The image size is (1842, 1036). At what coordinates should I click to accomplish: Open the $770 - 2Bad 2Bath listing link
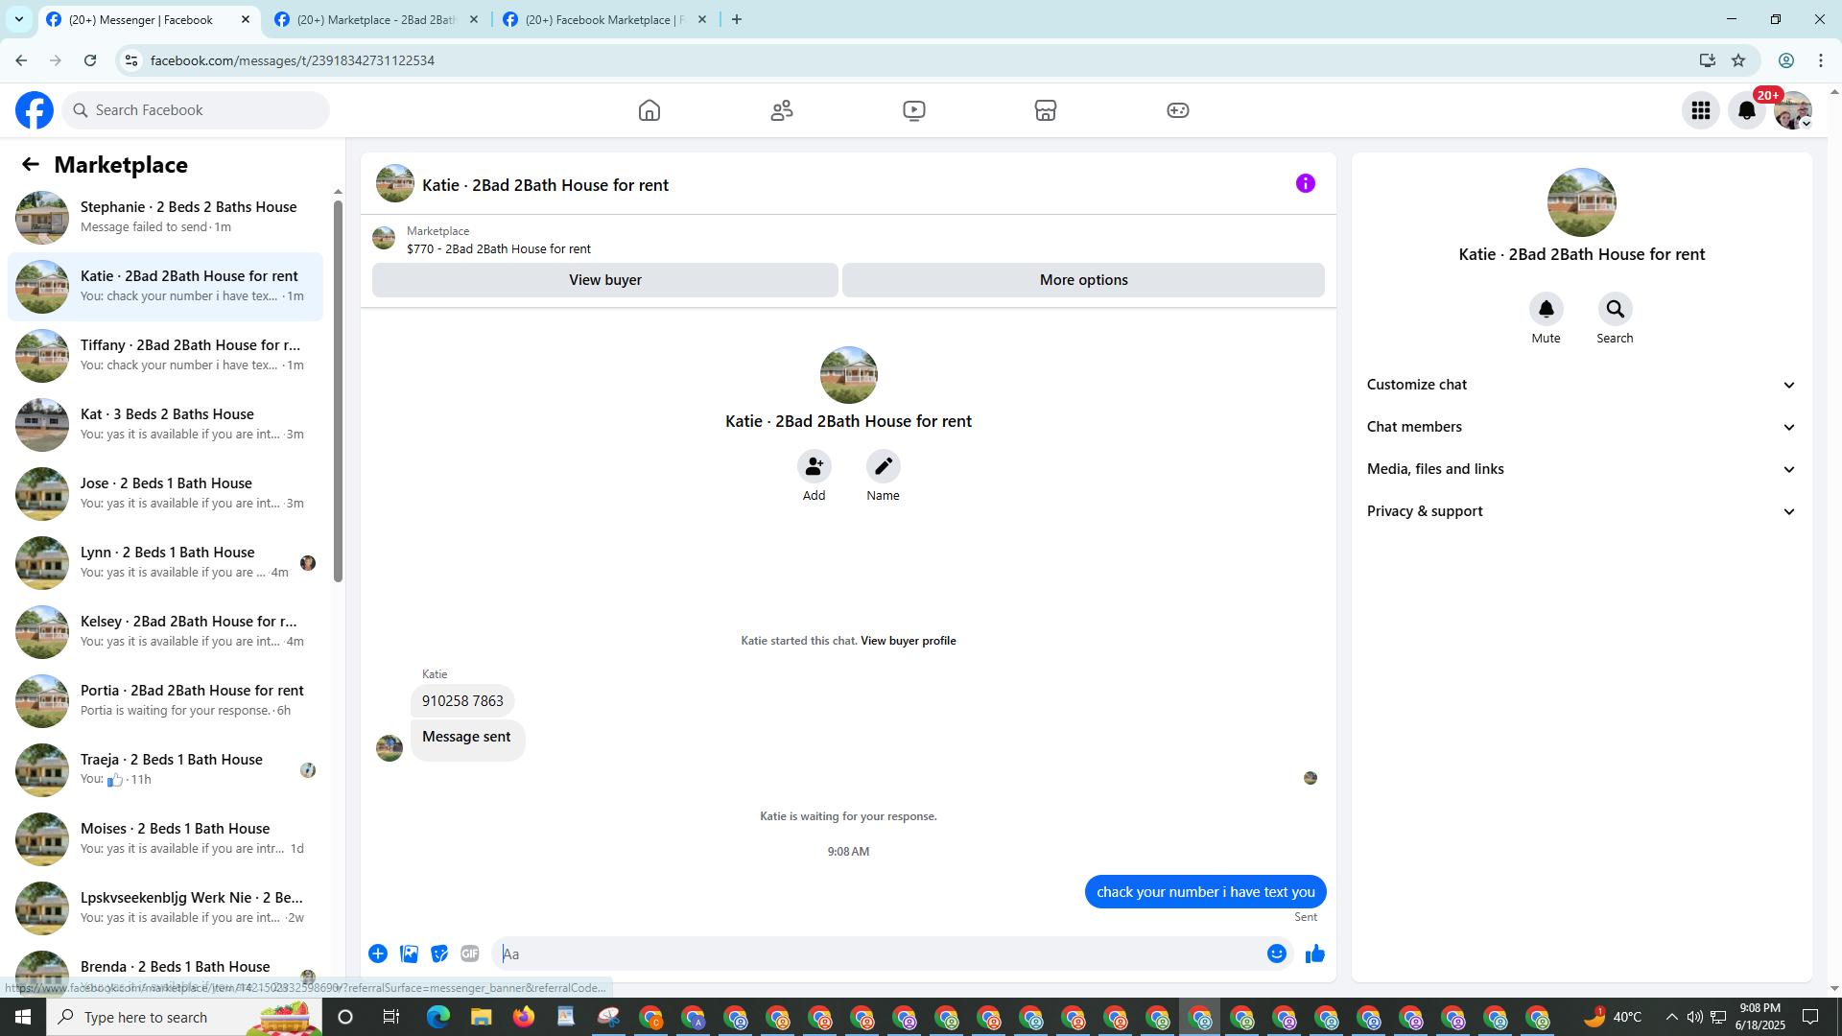pyautogui.click(x=499, y=248)
